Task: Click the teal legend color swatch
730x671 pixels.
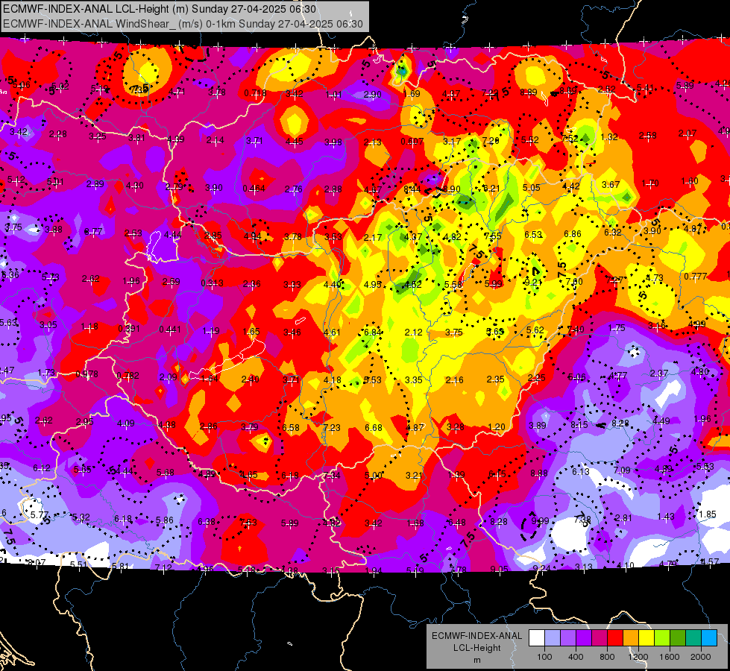Action: point(693,638)
